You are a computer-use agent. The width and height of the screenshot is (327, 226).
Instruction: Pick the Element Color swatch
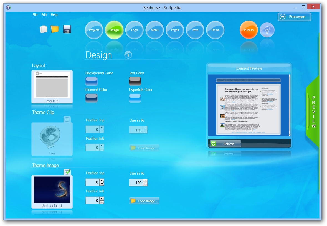pos(91,98)
